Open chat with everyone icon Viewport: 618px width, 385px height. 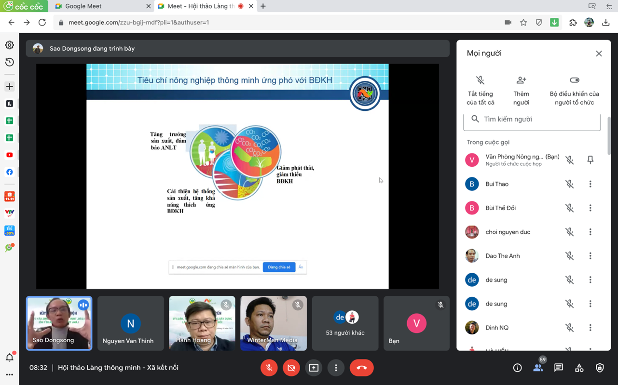(x=559, y=368)
